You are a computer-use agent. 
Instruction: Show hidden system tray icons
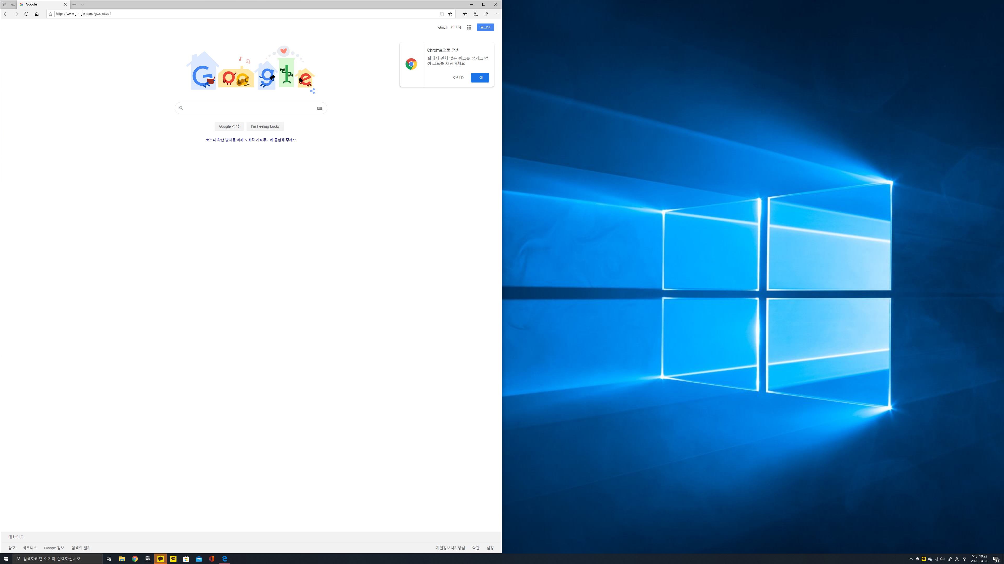911,559
